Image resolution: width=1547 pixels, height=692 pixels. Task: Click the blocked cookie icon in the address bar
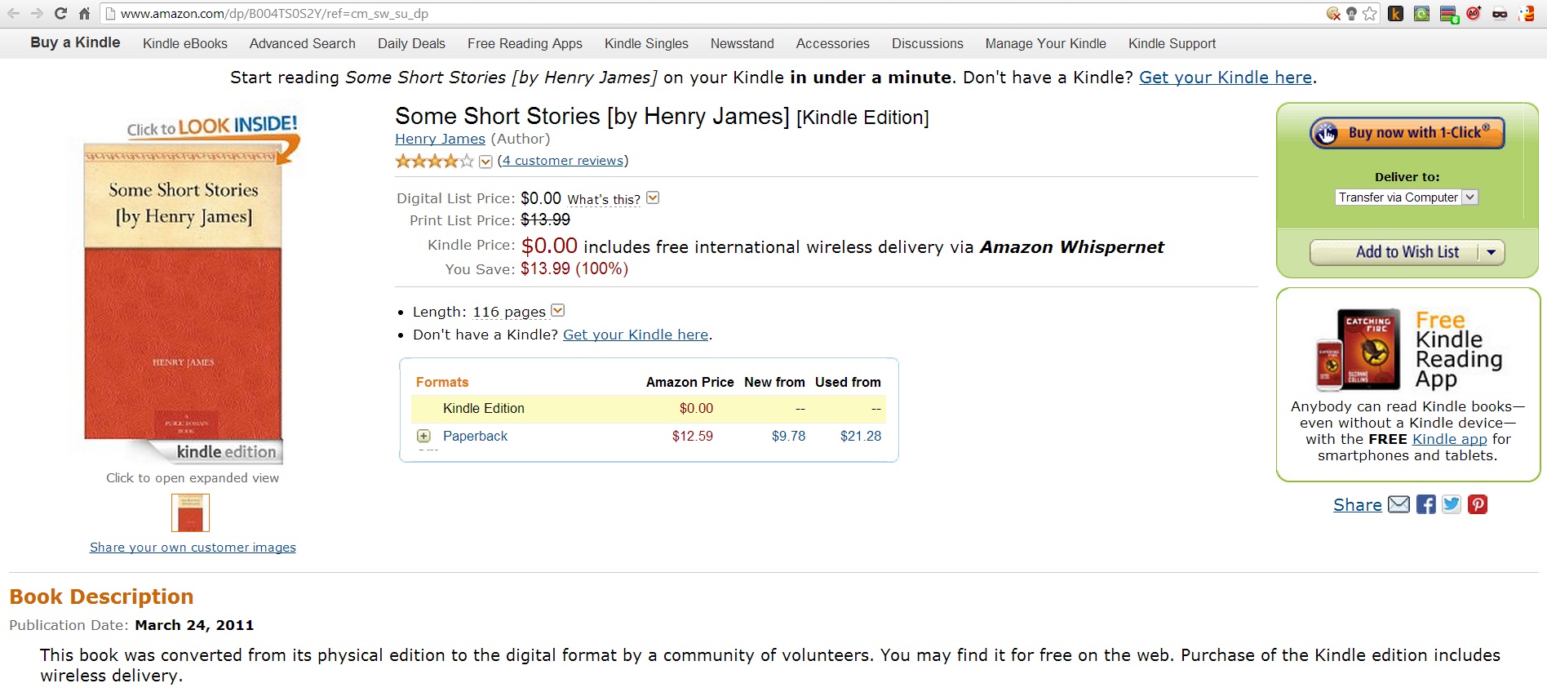(x=1333, y=13)
